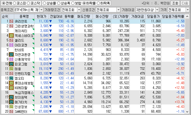
Task: Click the 조회 button
Action: click(x=175, y=3)
